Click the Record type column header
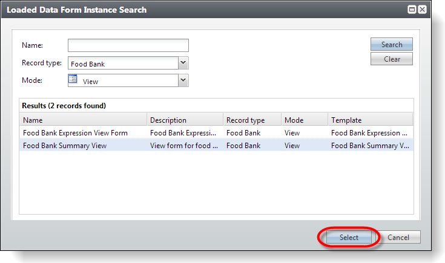Viewport: 445px width, 263px height. (x=252, y=120)
